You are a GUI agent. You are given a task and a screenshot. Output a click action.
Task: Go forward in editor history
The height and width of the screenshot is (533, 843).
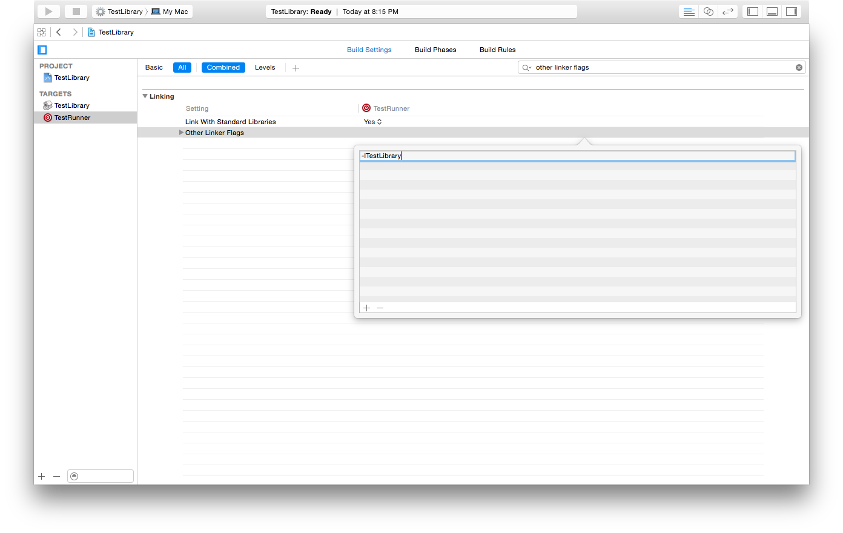point(75,32)
